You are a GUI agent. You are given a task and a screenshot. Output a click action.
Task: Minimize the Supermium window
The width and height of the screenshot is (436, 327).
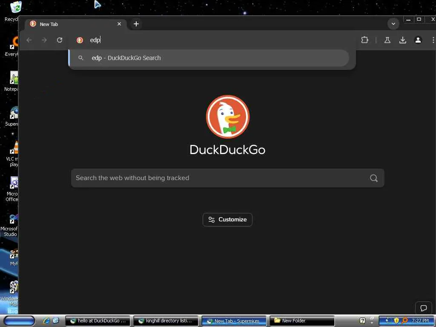pos(408,20)
